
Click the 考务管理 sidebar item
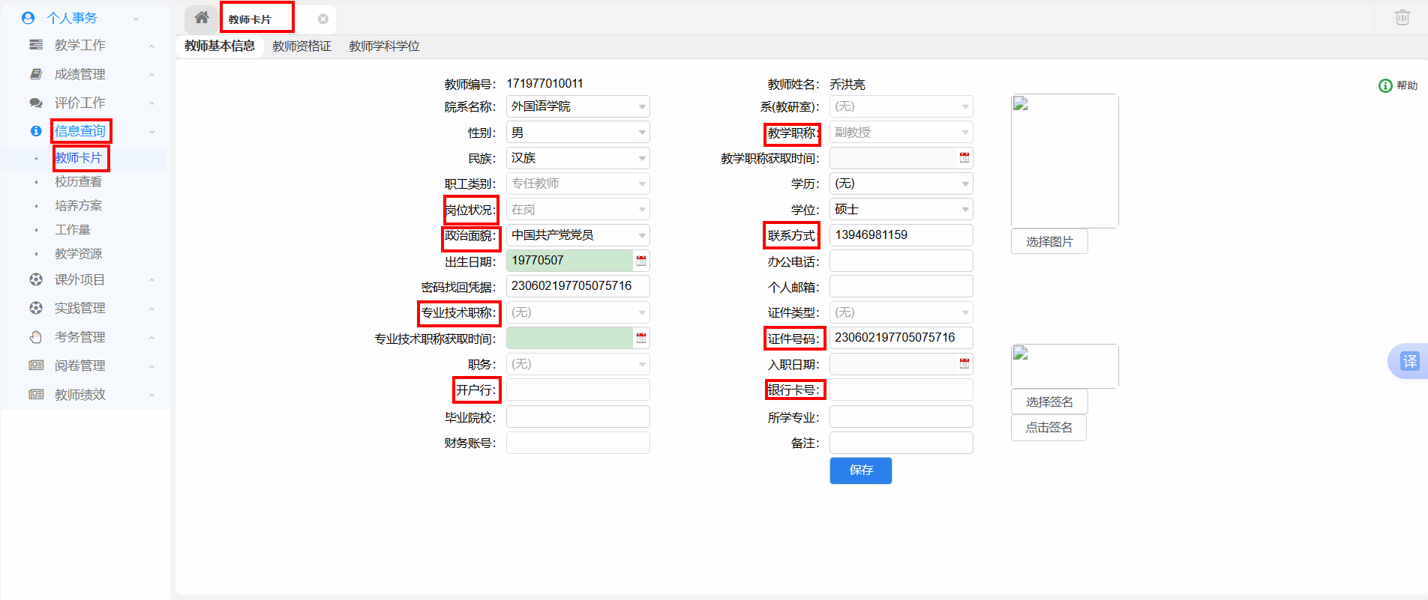[79, 338]
